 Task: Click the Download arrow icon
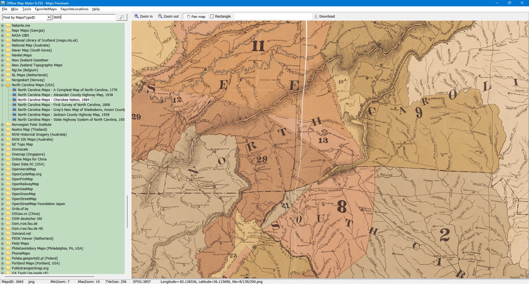coord(316,16)
